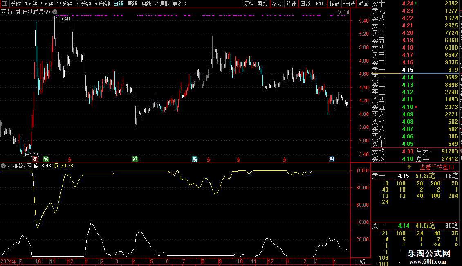This screenshot has height=266, width=462.
Task: Switch to the 周线 period tab
Action: point(132,4)
